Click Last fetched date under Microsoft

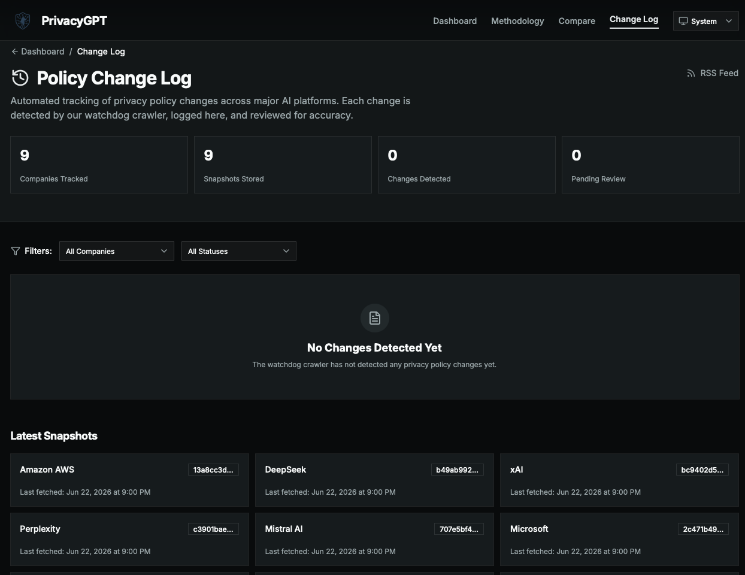tap(576, 552)
